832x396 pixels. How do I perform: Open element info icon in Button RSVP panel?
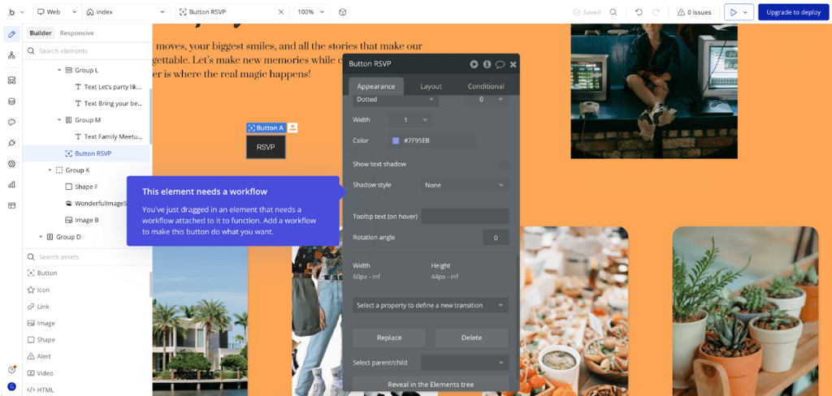487,64
